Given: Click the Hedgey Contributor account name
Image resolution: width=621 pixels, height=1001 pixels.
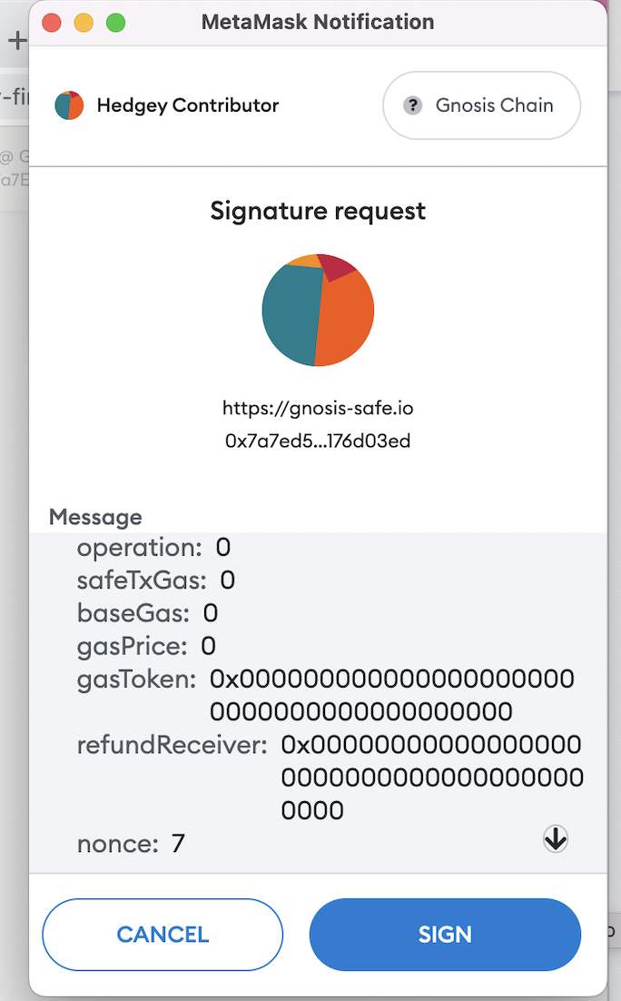Looking at the screenshot, I should [x=188, y=105].
